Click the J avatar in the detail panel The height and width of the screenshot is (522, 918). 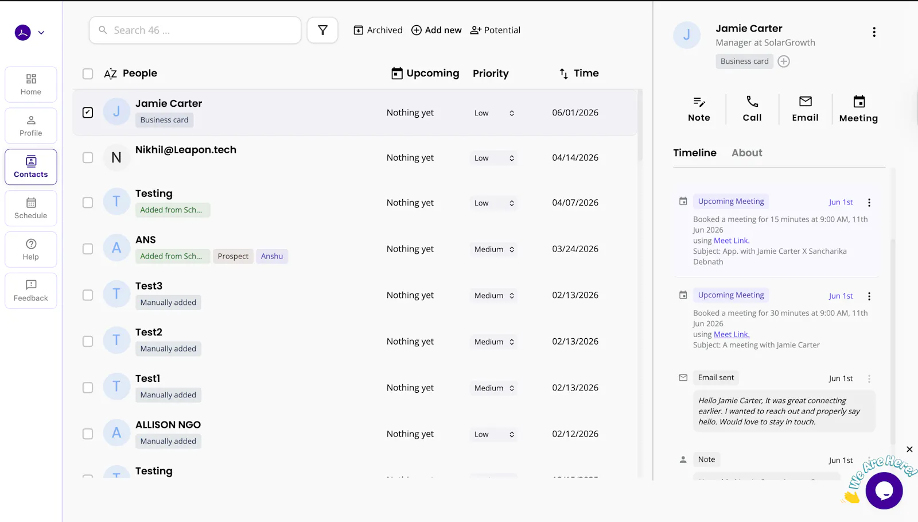(687, 35)
